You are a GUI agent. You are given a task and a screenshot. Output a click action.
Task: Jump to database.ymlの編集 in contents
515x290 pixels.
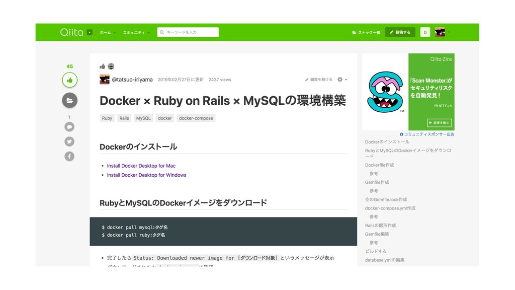tap(385, 260)
